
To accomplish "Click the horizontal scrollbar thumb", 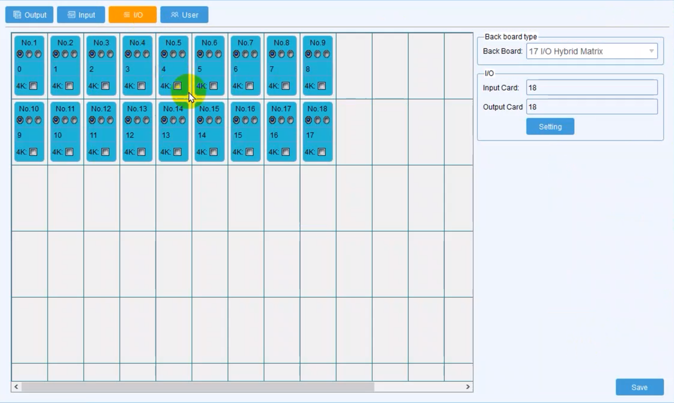I will (197, 387).
